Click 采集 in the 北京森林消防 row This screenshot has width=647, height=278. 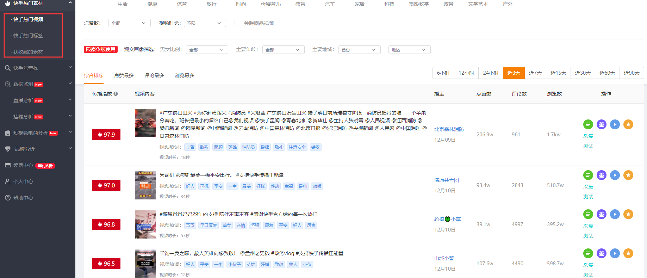pyautogui.click(x=588, y=136)
